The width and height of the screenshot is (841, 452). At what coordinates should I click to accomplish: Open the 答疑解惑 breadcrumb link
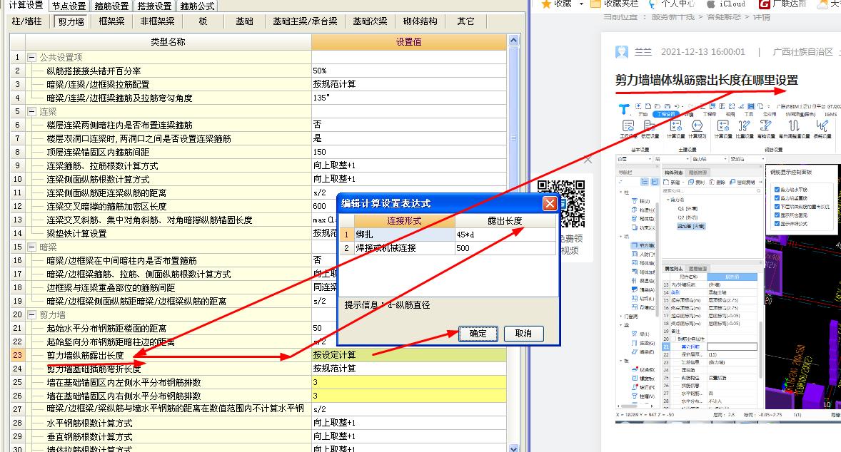[723, 17]
